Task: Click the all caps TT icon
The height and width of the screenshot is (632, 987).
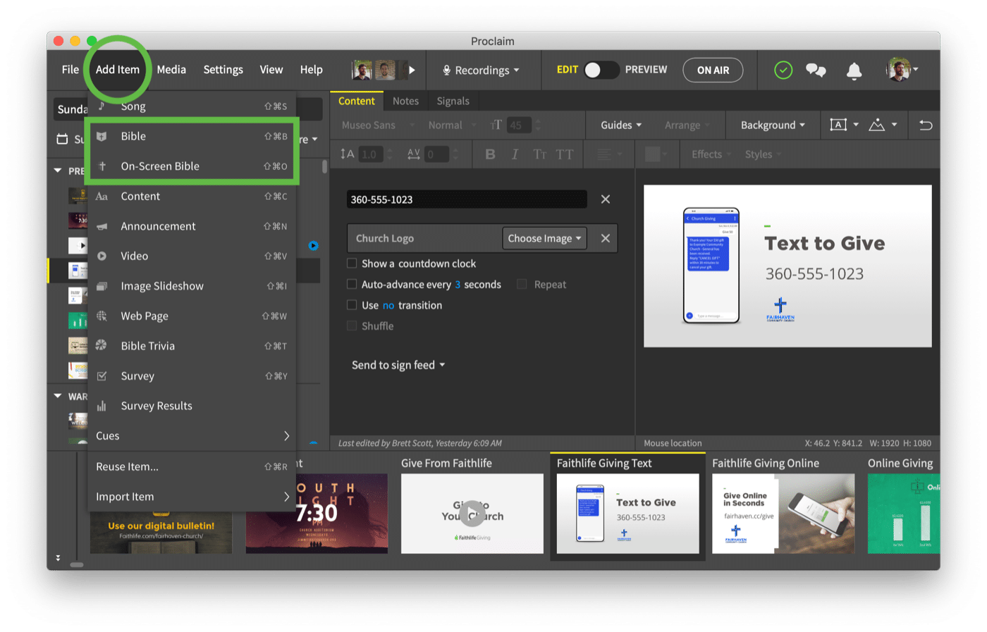Action: point(564,154)
